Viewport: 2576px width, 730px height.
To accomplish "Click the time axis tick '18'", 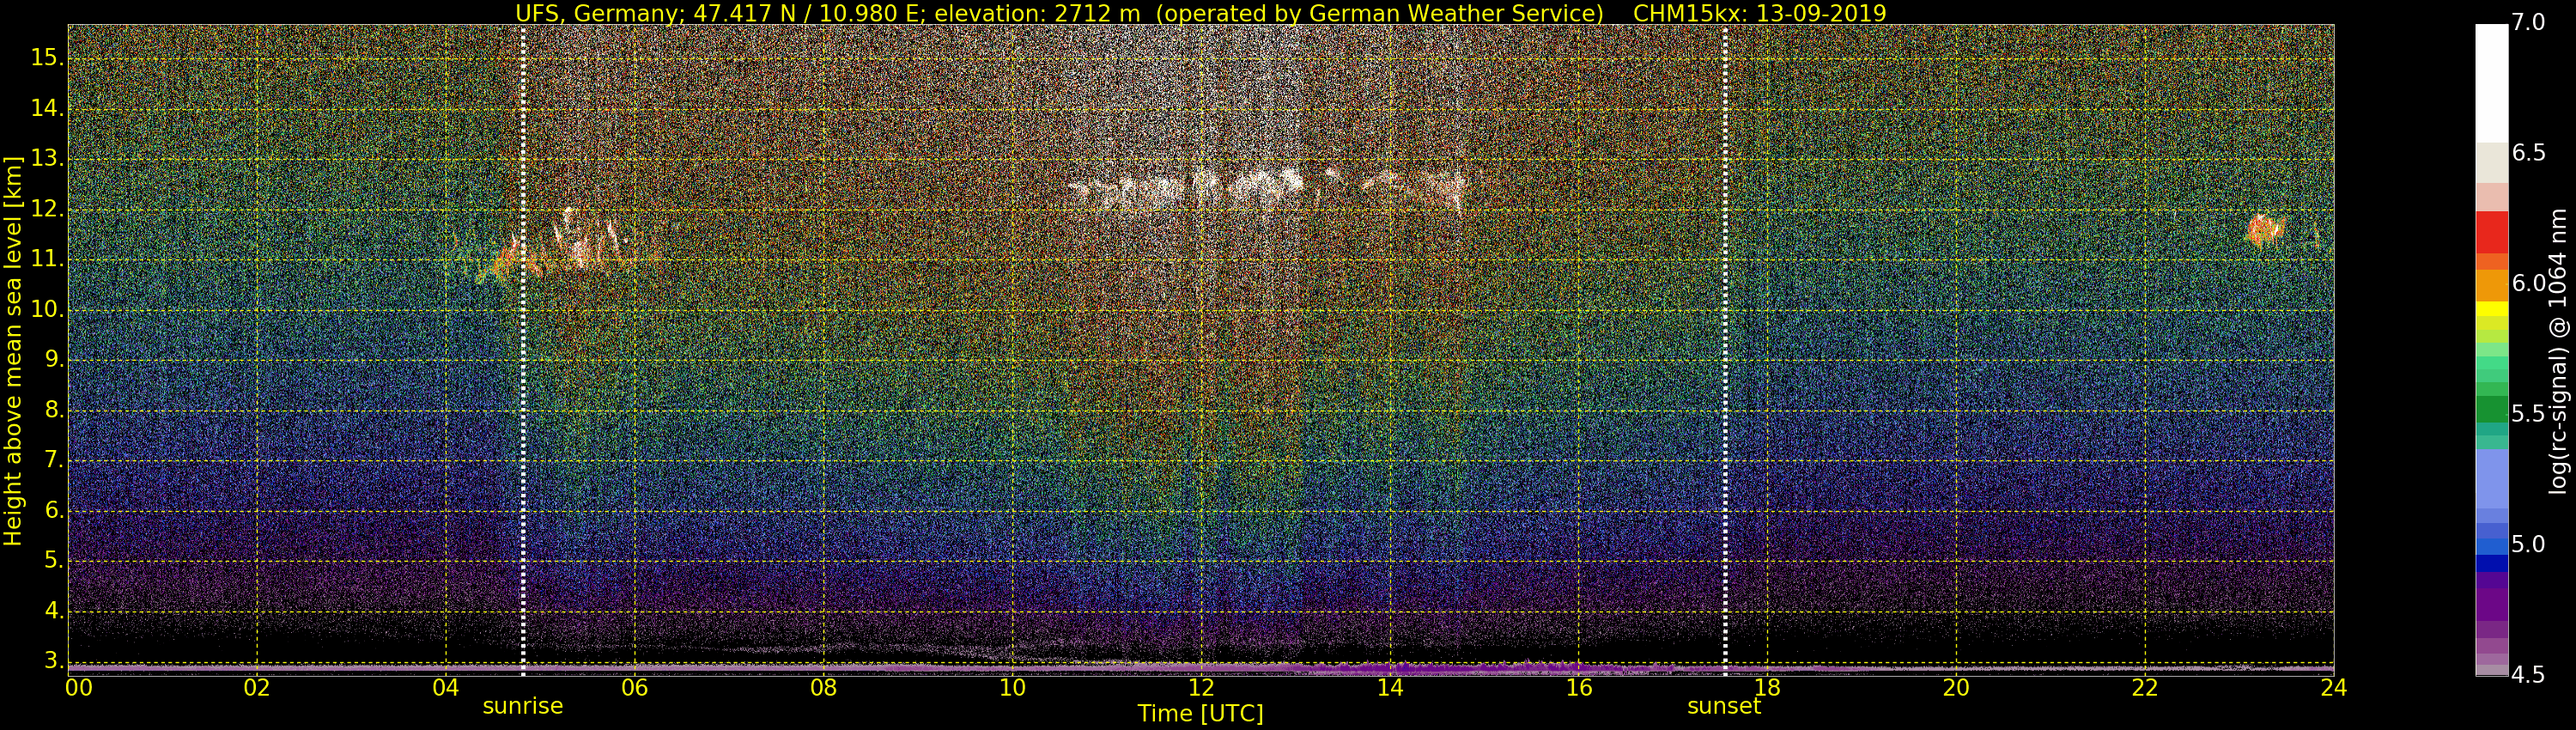I will (1767, 688).
